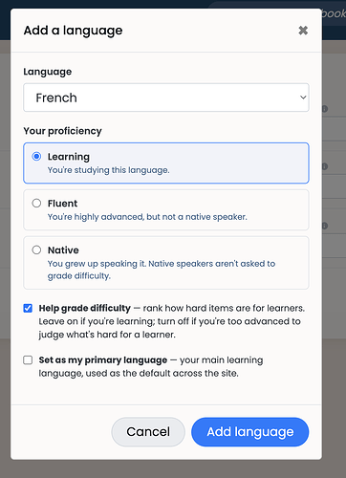Click the Cancel button
This screenshot has width=346, height=478.
coord(148,432)
